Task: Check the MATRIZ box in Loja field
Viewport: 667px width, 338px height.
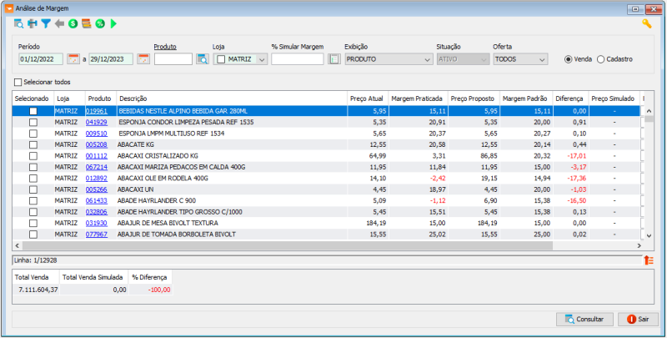Action: (221, 59)
